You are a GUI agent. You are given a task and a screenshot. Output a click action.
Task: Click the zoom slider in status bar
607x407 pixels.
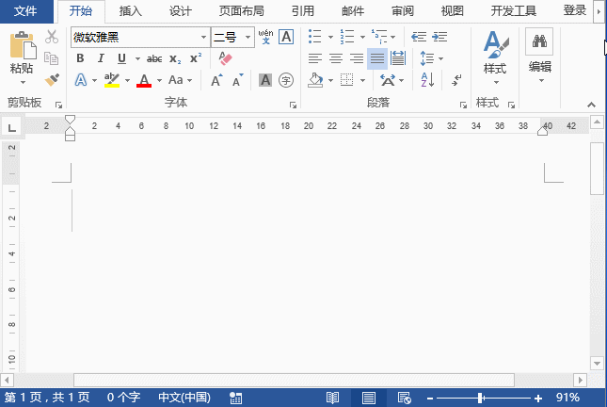tap(480, 398)
